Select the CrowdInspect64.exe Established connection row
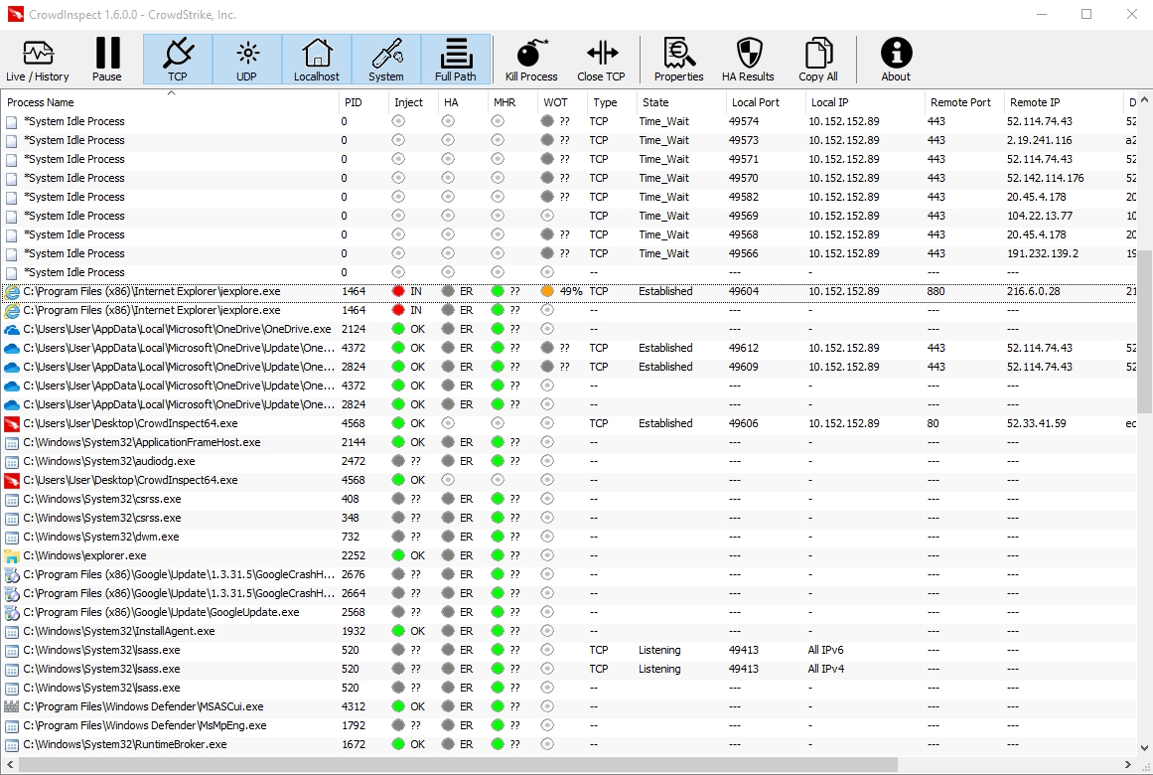Screen dimensions: 1153x775 point(130,423)
